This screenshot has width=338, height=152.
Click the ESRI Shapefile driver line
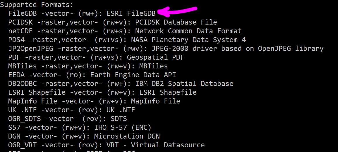(102, 92)
